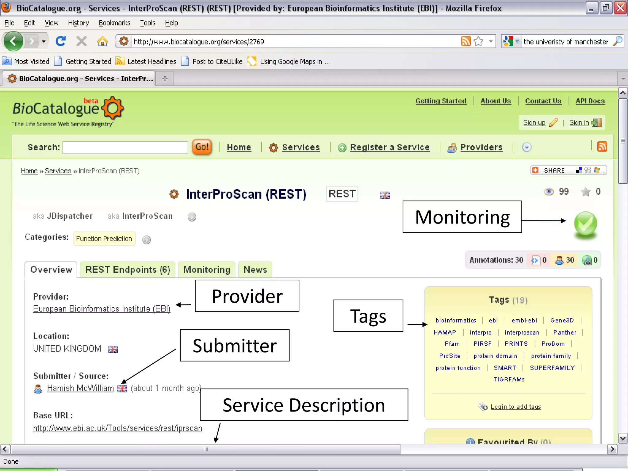The width and height of the screenshot is (628, 471).
Task: Switch to the REST Endpoints (6) tab
Action: (x=128, y=270)
